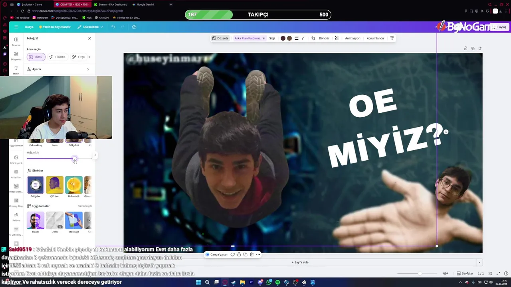Click the cloud save status icon
The width and height of the screenshot is (511, 287).
(x=134, y=27)
